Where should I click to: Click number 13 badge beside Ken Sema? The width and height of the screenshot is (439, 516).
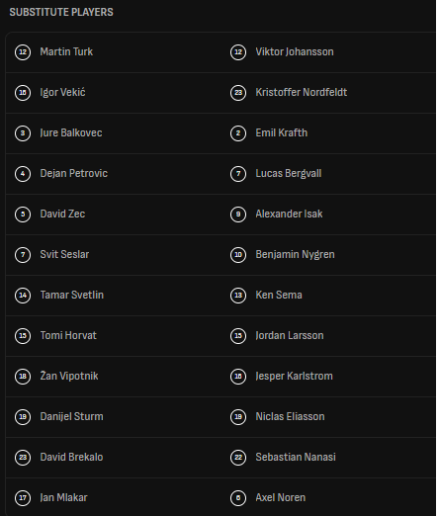pos(238,296)
